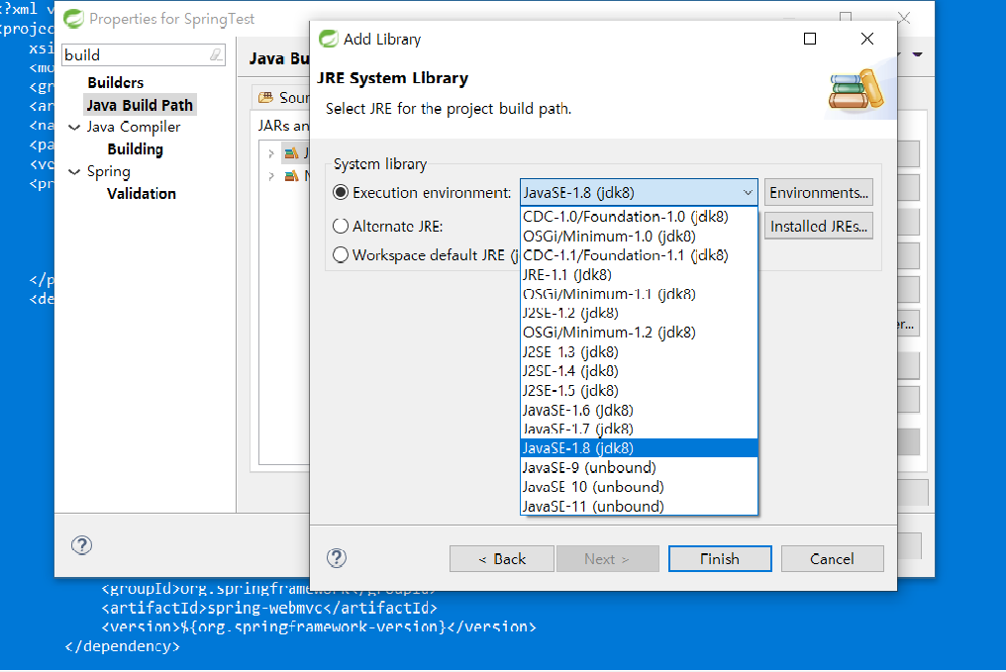Image resolution: width=1006 pixels, height=672 pixels.
Task: Collapse the Execution environment combo box arrow
Action: pyautogui.click(x=748, y=192)
